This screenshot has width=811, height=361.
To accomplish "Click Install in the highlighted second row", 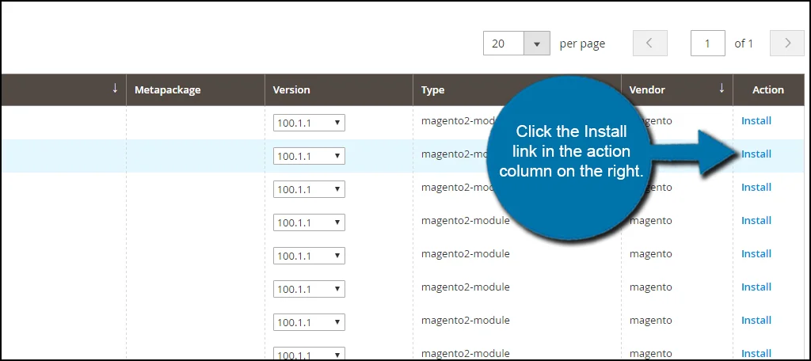I will pyautogui.click(x=757, y=154).
